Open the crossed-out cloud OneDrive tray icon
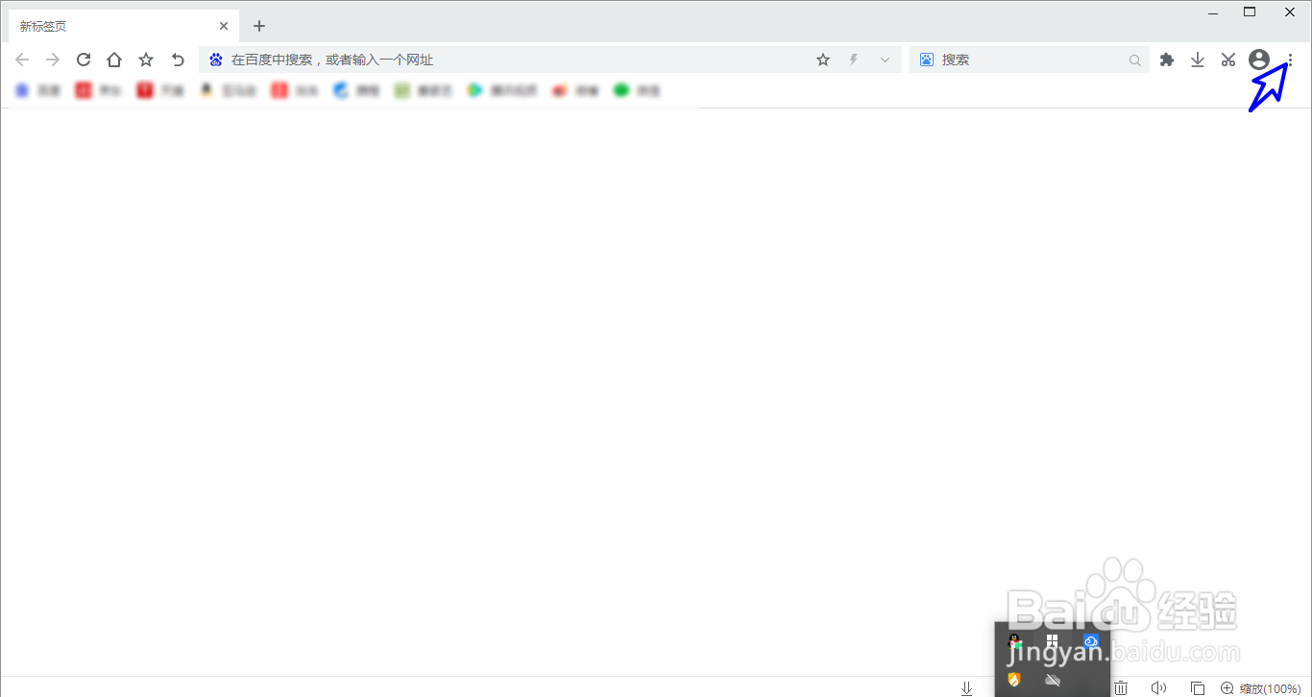This screenshot has width=1312, height=697. (1052, 679)
